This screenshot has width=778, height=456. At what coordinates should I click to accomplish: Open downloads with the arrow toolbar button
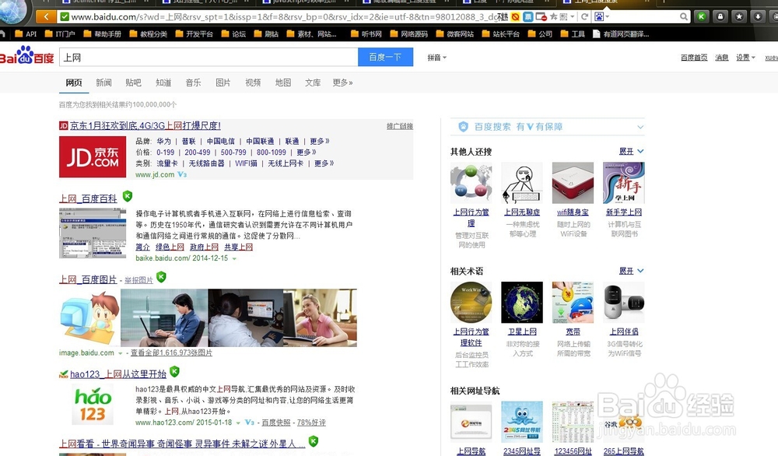(758, 17)
